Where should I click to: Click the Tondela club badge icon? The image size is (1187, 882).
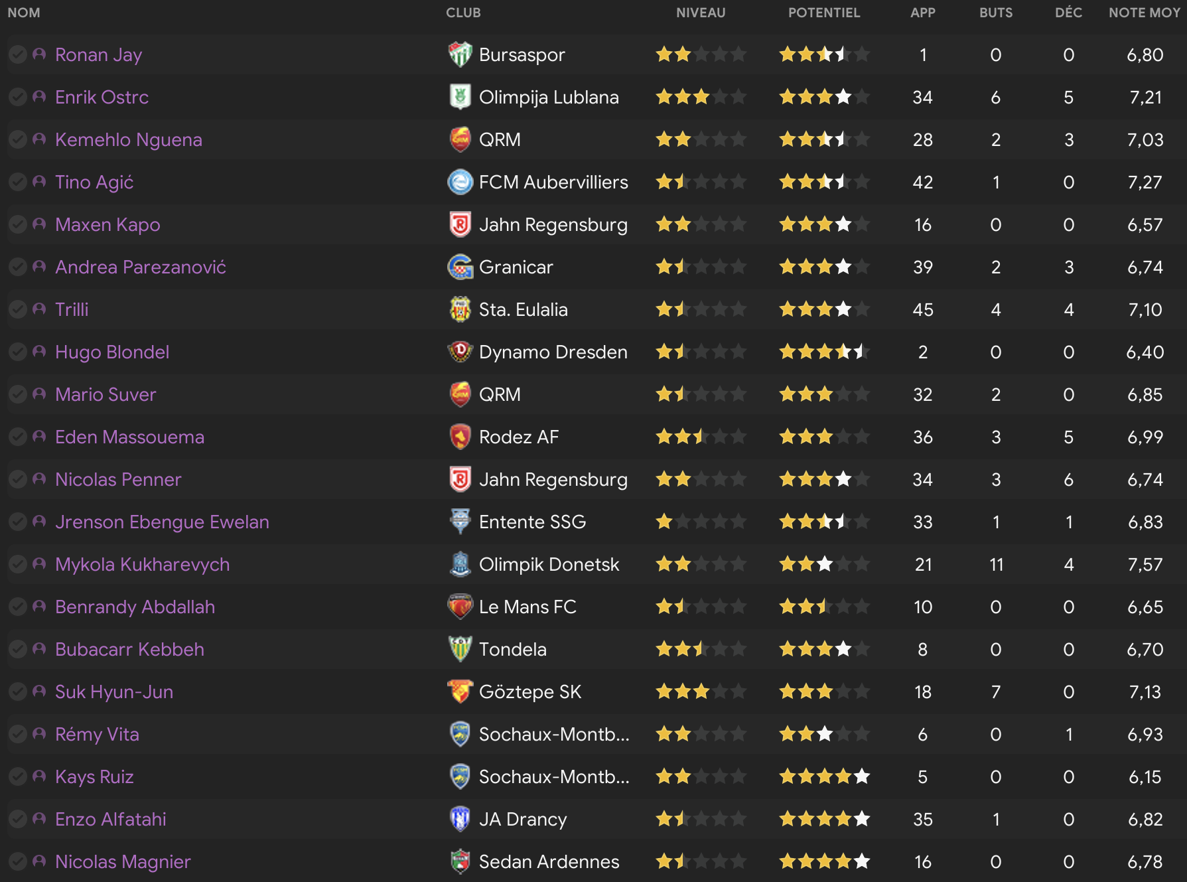[x=460, y=649]
